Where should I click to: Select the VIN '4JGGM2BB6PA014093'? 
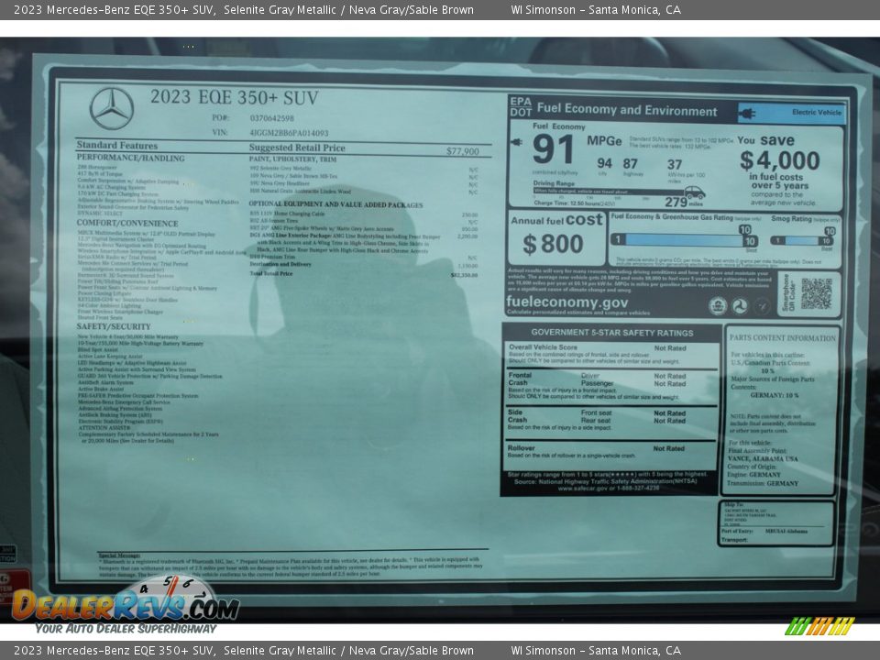289,133
